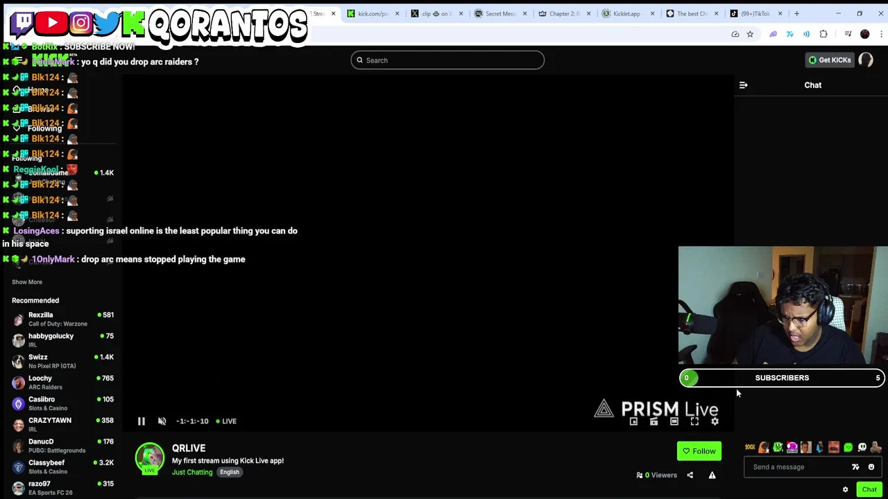
Task: Close the Kicklet.app tab
Action: (652, 14)
